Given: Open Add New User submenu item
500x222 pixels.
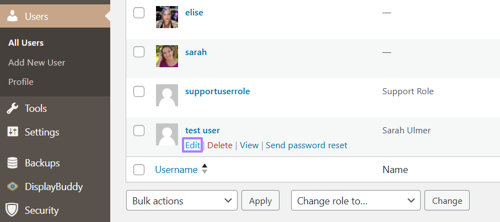Looking at the screenshot, I should (37, 63).
